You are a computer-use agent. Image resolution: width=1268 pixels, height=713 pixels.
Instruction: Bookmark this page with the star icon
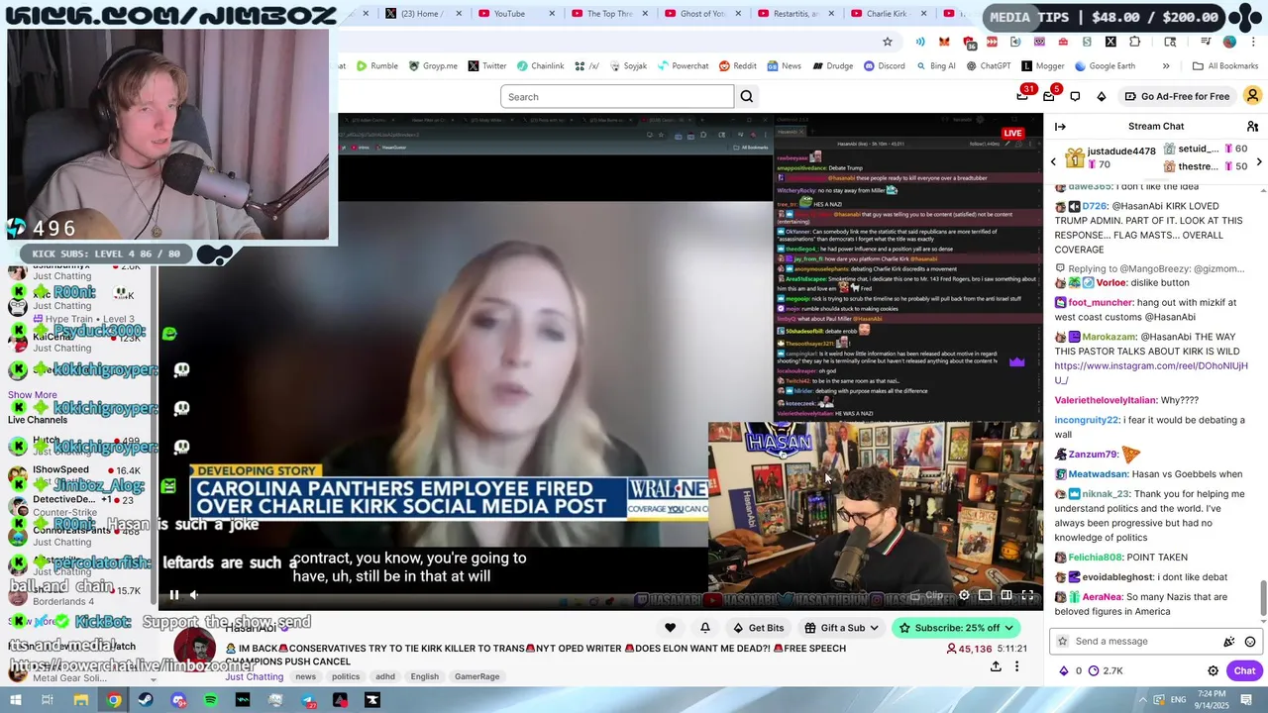coord(888,42)
